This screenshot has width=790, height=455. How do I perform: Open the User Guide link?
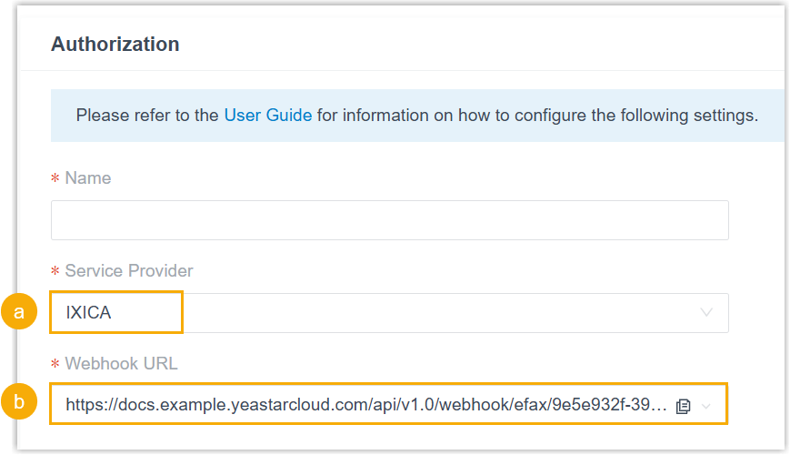coord(267,116)
